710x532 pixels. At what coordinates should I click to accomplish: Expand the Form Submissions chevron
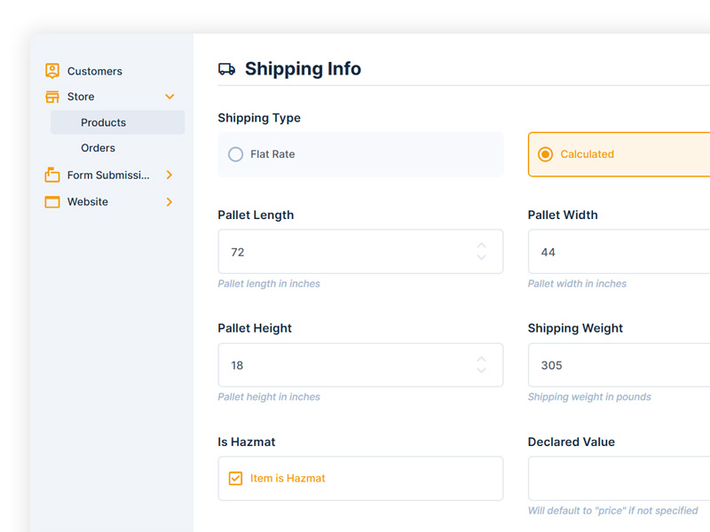tap(170, 175)
